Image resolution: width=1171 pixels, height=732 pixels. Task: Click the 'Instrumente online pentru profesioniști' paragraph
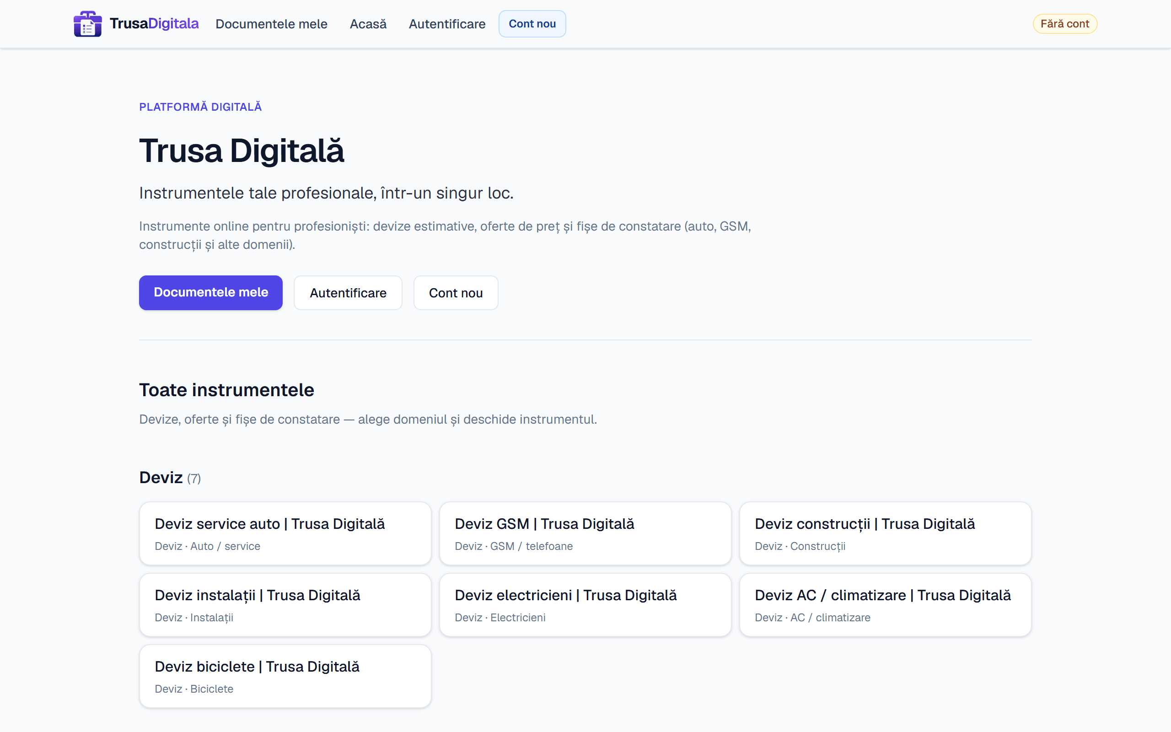445,235
